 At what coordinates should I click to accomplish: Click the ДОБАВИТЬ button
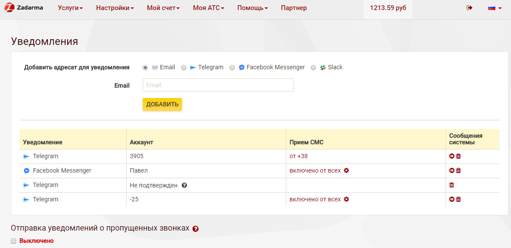click(x=162, y=105)
